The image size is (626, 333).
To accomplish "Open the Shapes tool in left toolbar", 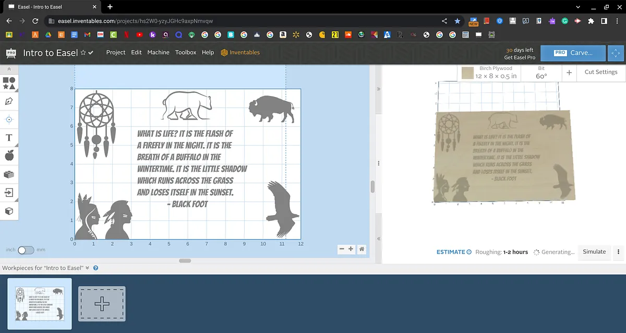I will [x=9, y=83].
